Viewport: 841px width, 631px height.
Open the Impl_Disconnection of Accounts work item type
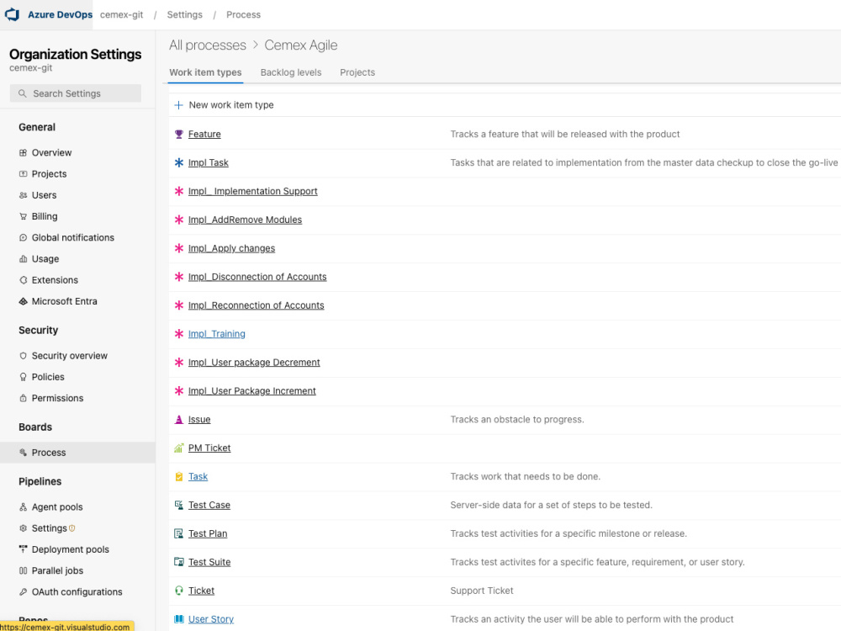pos(257,277)
